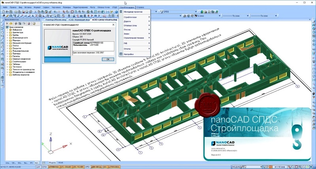Click the yellow pencil tool icon
The height and width of the screenshot is (169, 316).
point(7,16)
